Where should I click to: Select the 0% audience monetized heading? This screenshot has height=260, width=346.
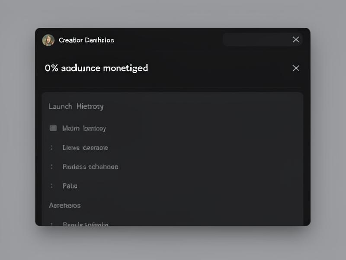click(x=96, y=68)
